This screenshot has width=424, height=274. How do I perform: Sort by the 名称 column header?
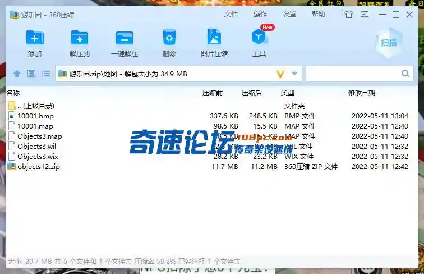pyautogui.click(x=13, y=93)
